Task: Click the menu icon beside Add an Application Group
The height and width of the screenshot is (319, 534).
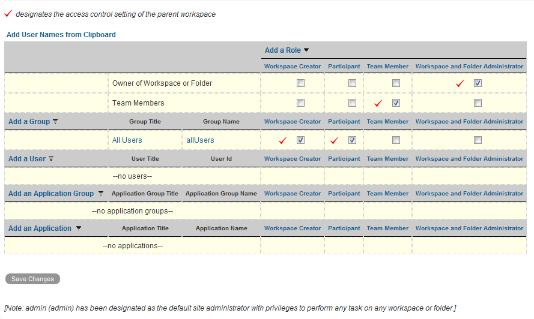Action: [x=101, y=194]
